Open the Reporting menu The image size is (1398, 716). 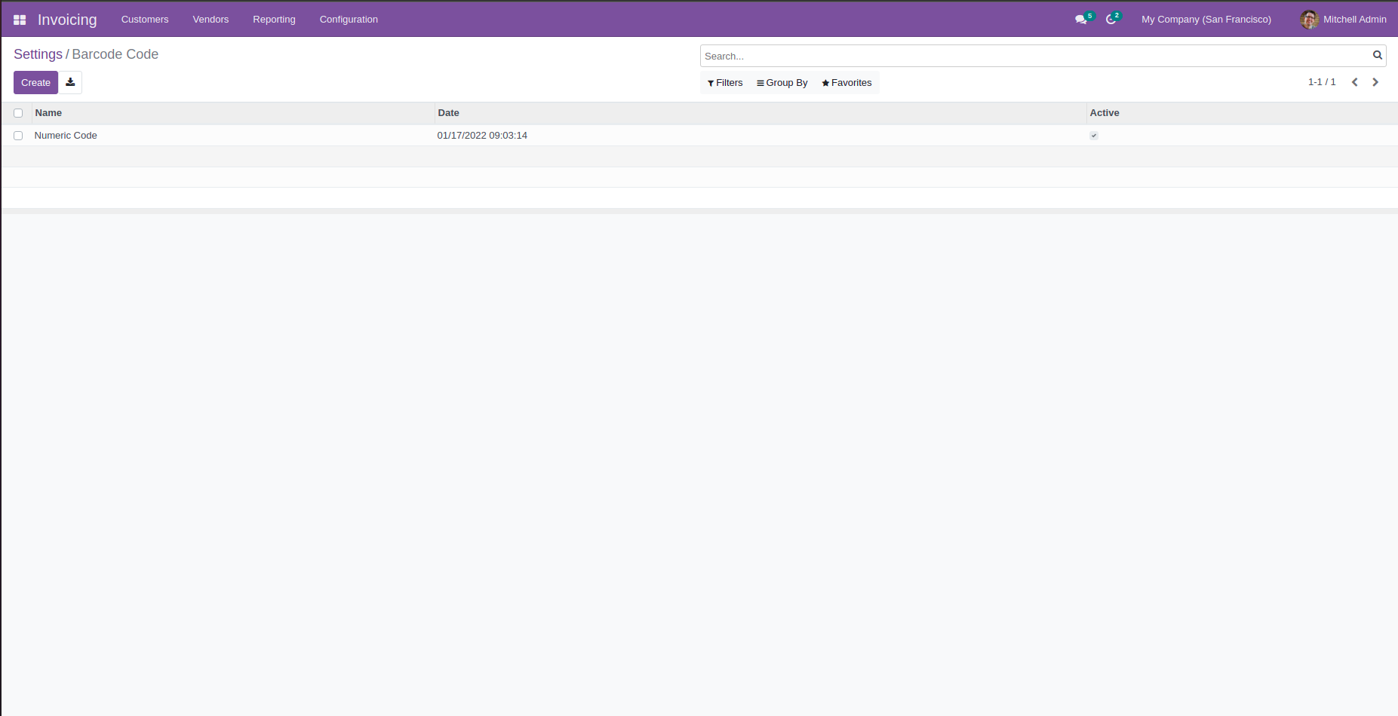pos(274,20)
